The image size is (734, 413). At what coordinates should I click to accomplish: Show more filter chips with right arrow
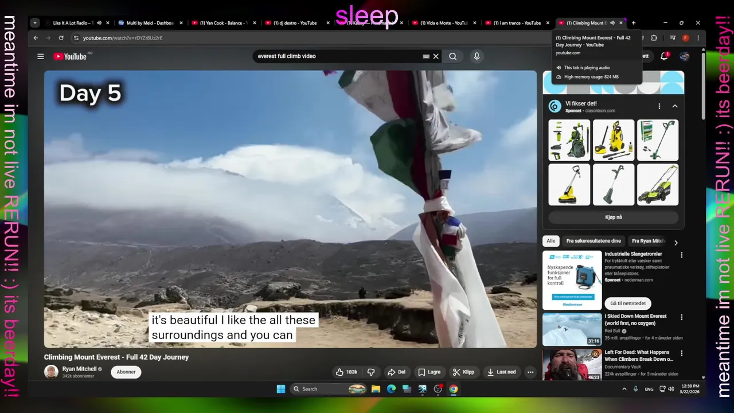coord(676,243)
